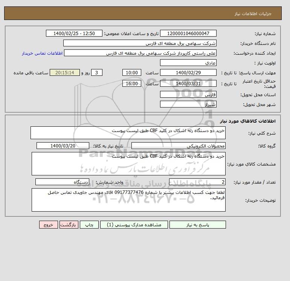The image size is (290, 281).
Task: Click product group field محصولات الکترونیکی
Action: coord(178,146)
